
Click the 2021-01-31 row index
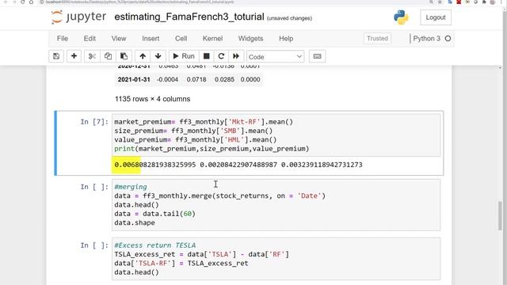[134, 79]
